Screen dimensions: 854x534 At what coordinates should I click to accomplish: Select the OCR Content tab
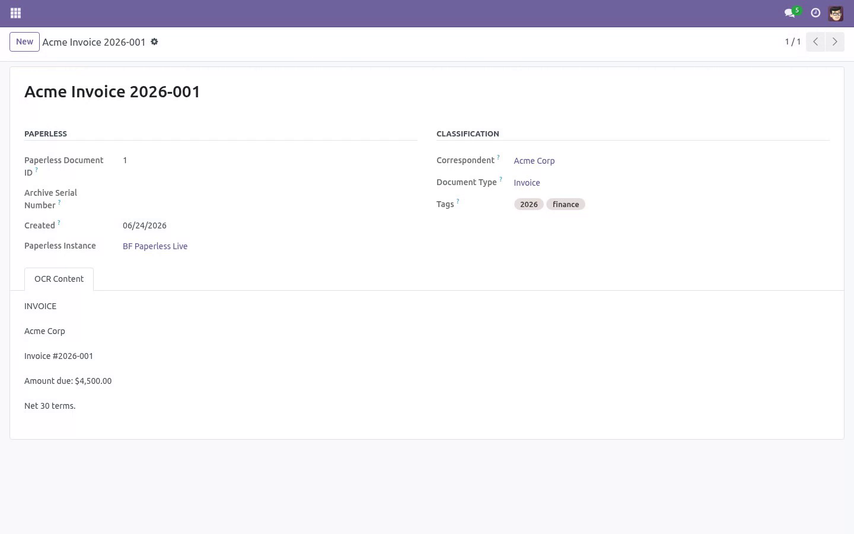coord(59,279)
